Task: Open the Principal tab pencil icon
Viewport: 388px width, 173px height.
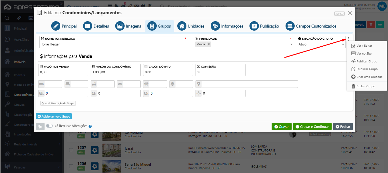Action: pyautogui.click(x=56, y=26)
